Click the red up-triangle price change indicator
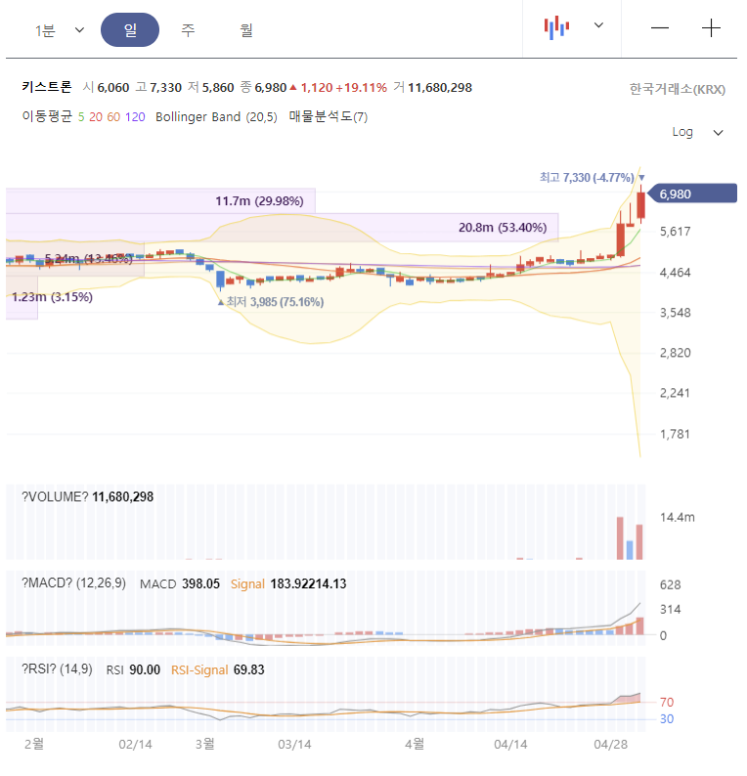This screenshot has height=776, width=747. pos(293,88)
